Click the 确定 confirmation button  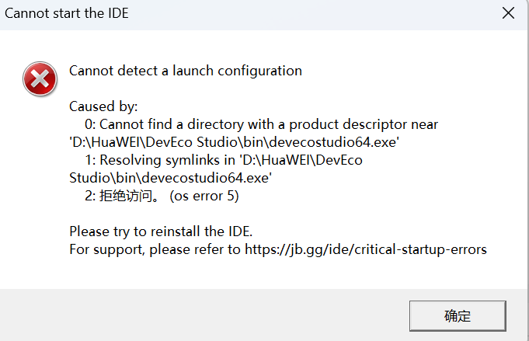pos(458,315)
